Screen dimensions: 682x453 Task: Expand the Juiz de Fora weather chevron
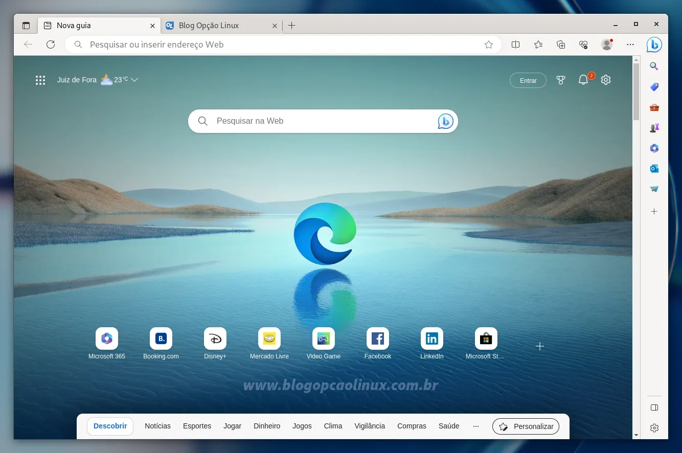[134, 80]
